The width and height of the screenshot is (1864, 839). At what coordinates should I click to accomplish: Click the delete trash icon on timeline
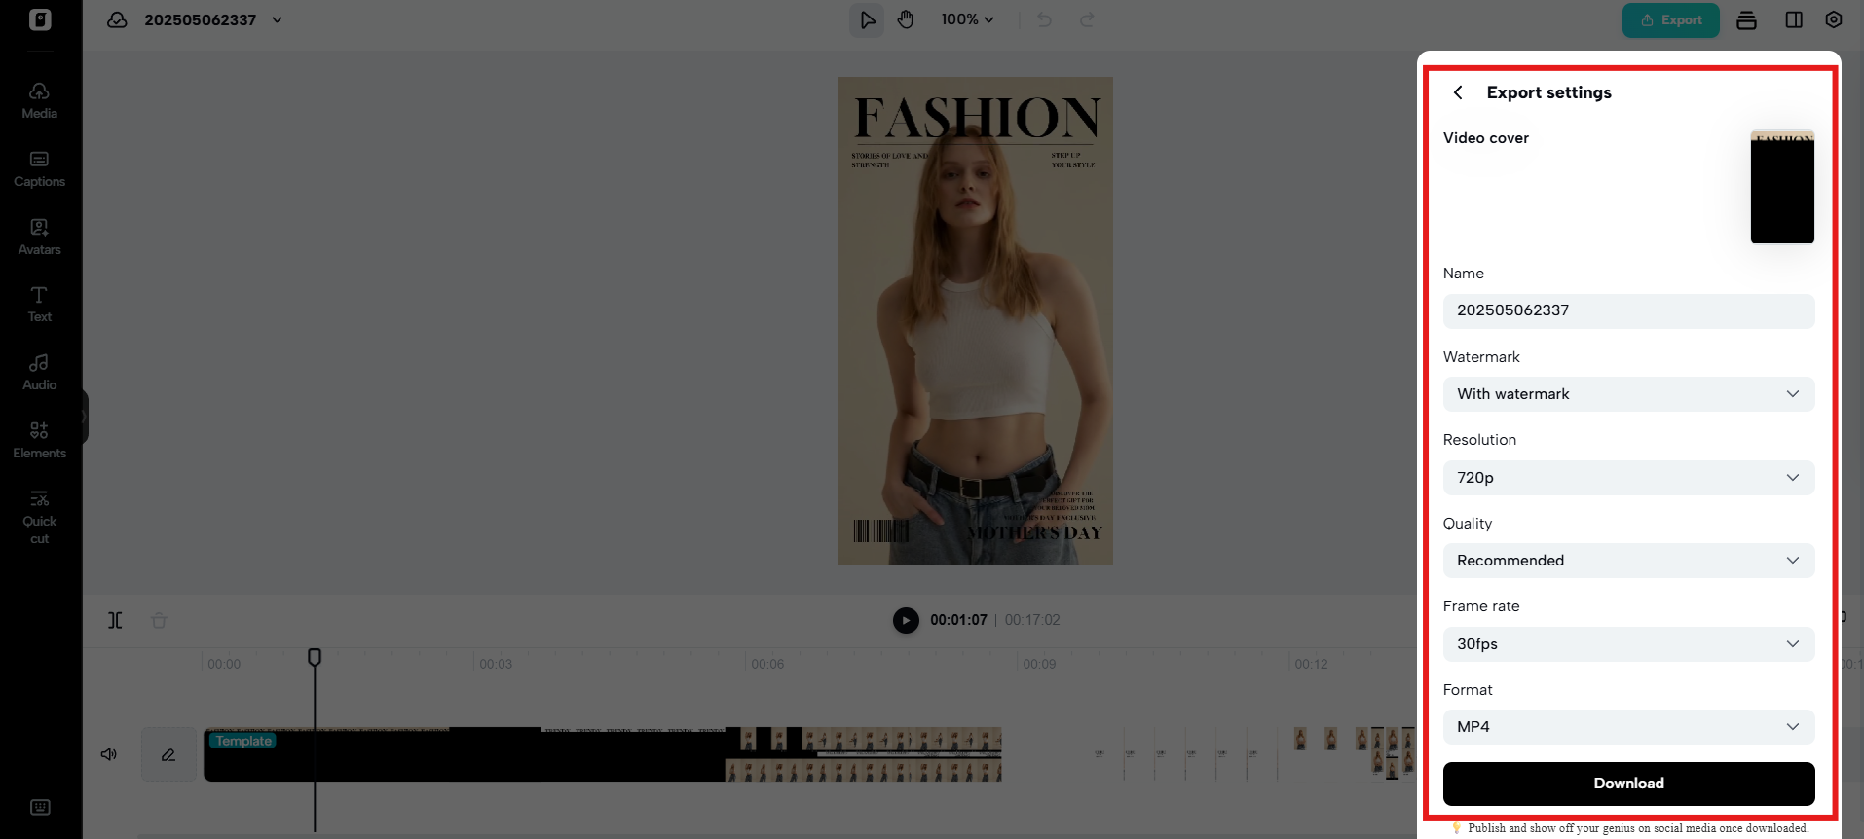pyautogui.click(x=159, y=621)
